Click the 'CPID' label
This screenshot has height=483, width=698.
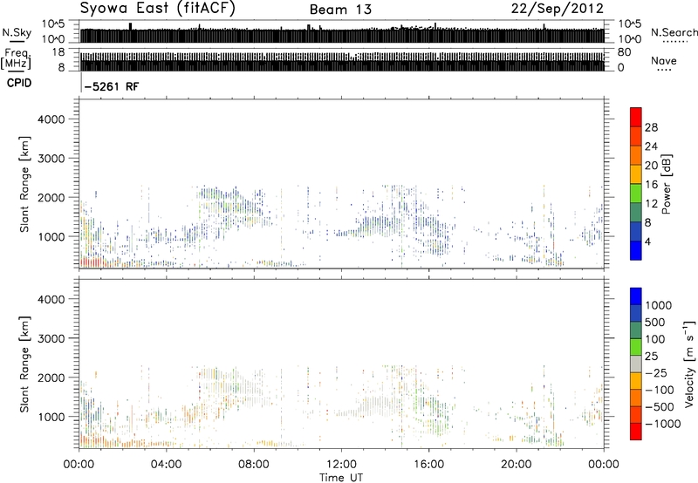[x=19, y=83]
